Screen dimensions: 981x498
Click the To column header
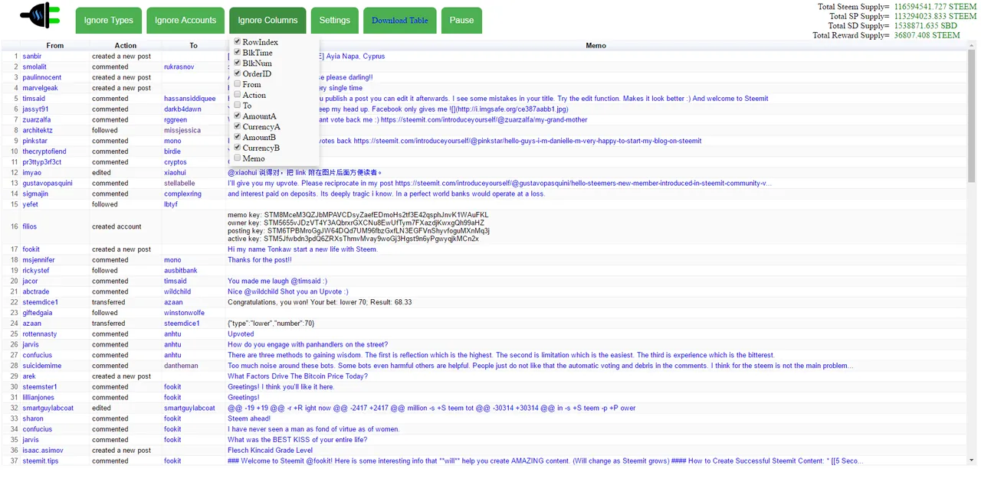tap(193, 46)
